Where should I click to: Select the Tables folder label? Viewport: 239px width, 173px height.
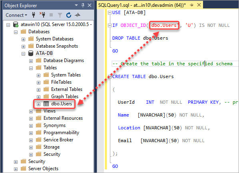pos(50,68)
